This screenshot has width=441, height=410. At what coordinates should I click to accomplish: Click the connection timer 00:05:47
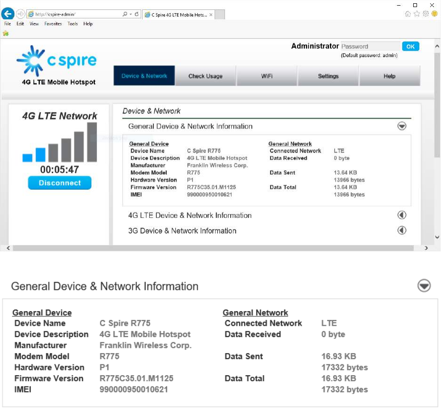point(60,169)
